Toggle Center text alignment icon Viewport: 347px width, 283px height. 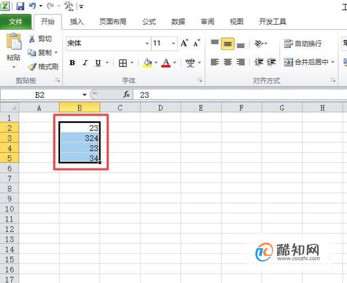(228, 62)
